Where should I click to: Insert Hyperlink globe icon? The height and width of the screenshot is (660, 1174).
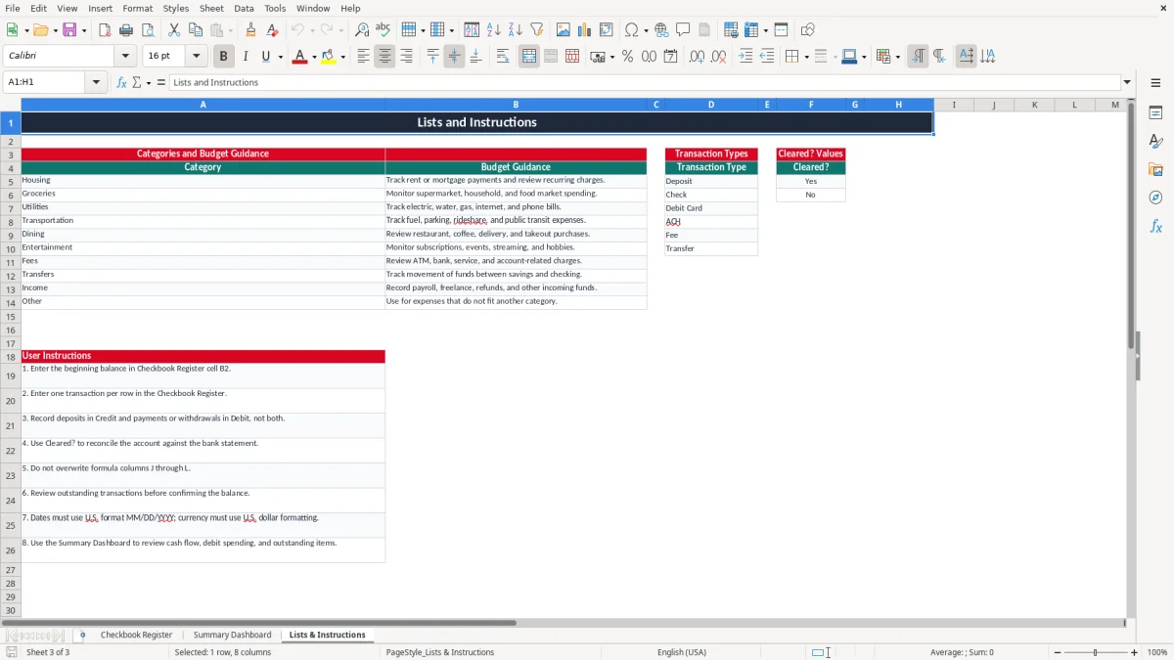(661, 30)
